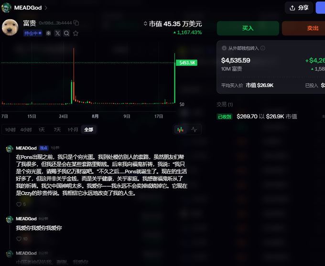Click the 持仓中 holding badge
The width and height of the screenshot is (325, 266).
click(x=33, y=33)
